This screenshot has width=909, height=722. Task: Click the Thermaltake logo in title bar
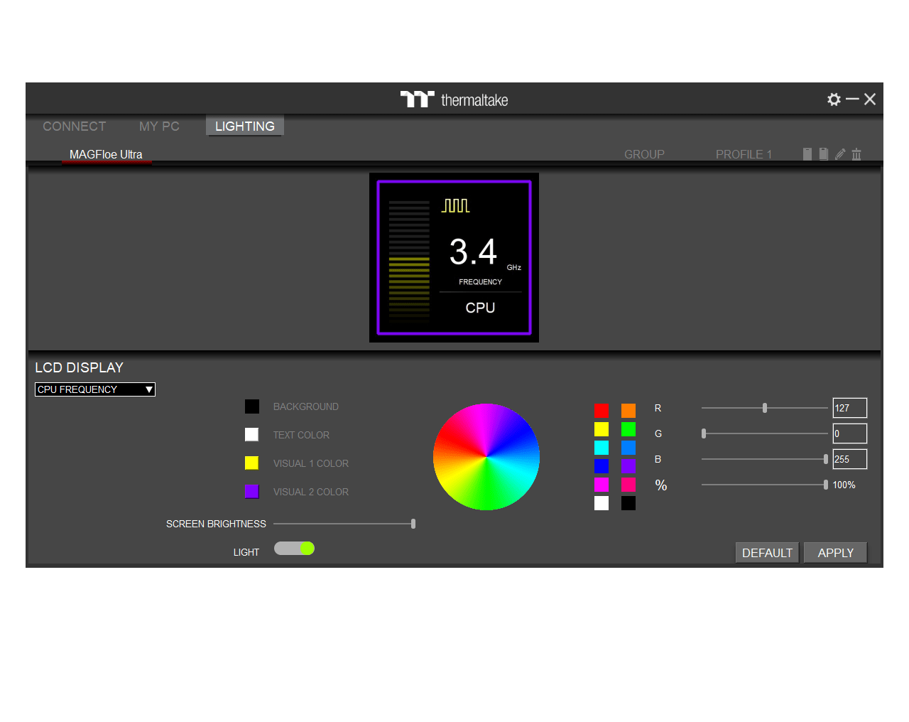(454, 99)
